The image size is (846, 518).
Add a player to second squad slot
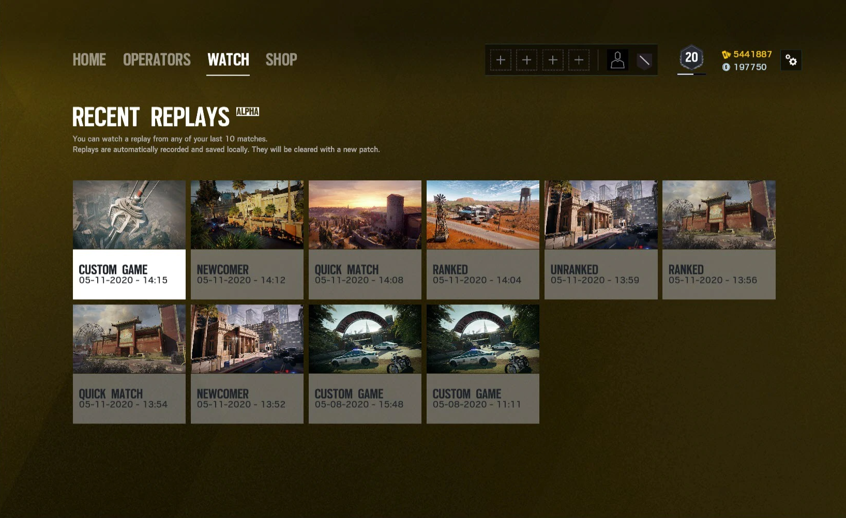526,60
